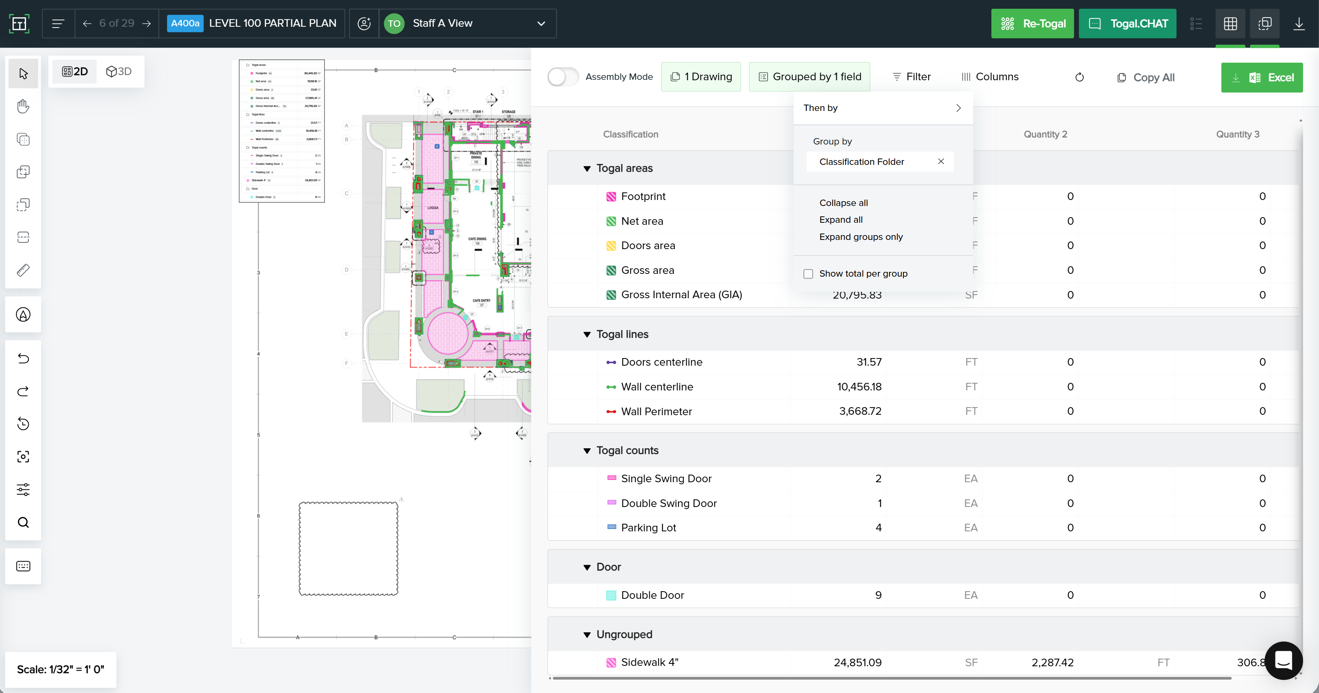Screen dimensions: 1319x693
Task: Select the ruler measure tool
Action: pyautogui.click(x=23, y=270)
